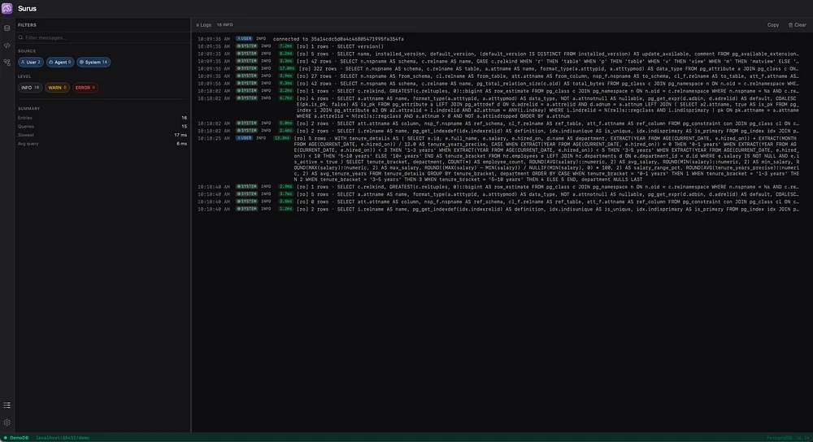The height and width of the screenshot is (442, 813).
Task: Click the Surus application title
Action: 27,8
